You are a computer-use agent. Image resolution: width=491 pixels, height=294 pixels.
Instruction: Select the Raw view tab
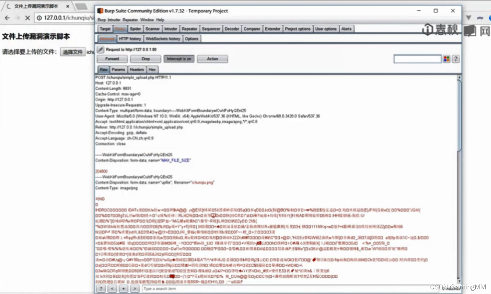[103, 70]
